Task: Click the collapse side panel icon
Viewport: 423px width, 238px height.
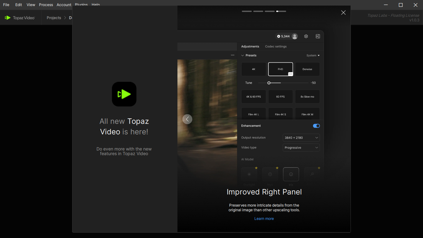Action: coord(318,36)
